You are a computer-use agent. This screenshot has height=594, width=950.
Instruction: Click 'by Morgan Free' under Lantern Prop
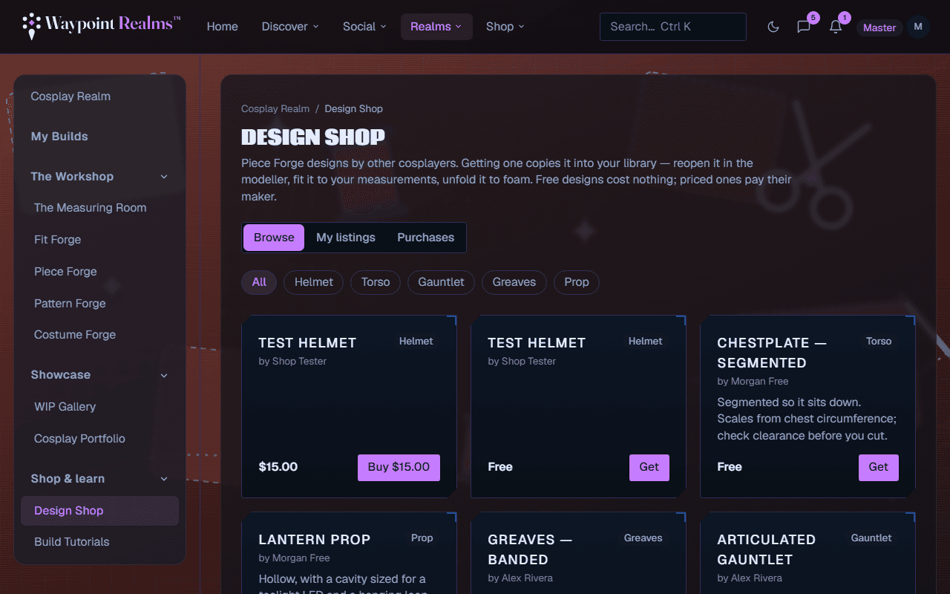pos(294,558)
